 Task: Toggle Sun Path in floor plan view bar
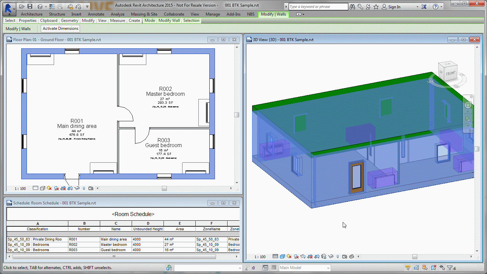[x=49, y=188]
